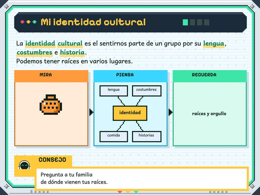260x195 pixels.
Task: Click the yellow plus sparkle in title bar
Action: coord(28,22)
